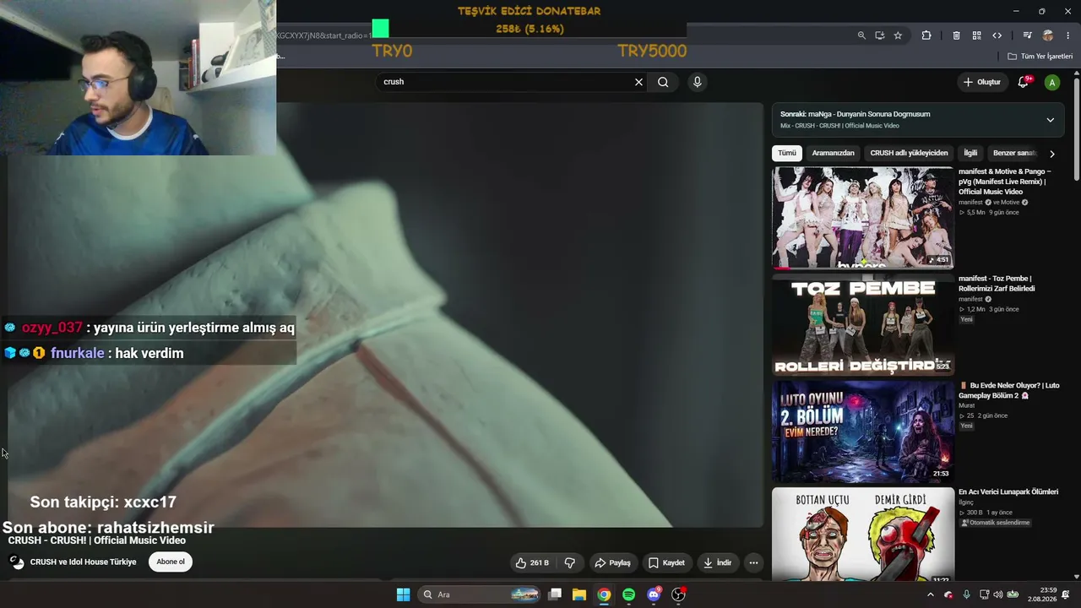Open Task View on the taskbar

(x=555, y=594)
